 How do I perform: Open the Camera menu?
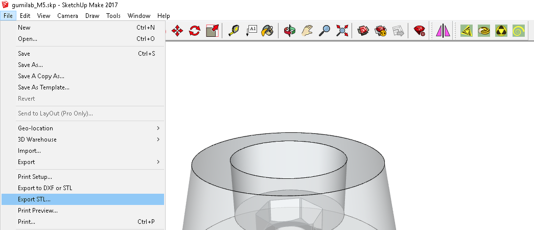click(67, 16)
